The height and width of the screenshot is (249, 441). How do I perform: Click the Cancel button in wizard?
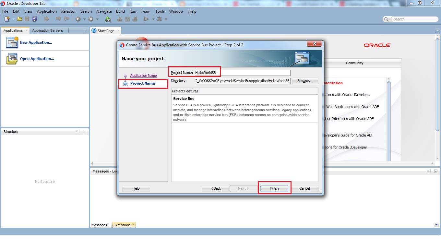click(304, 188)
